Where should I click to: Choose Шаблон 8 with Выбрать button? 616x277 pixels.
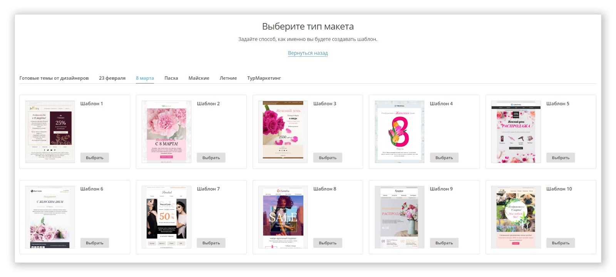point(328,243)
